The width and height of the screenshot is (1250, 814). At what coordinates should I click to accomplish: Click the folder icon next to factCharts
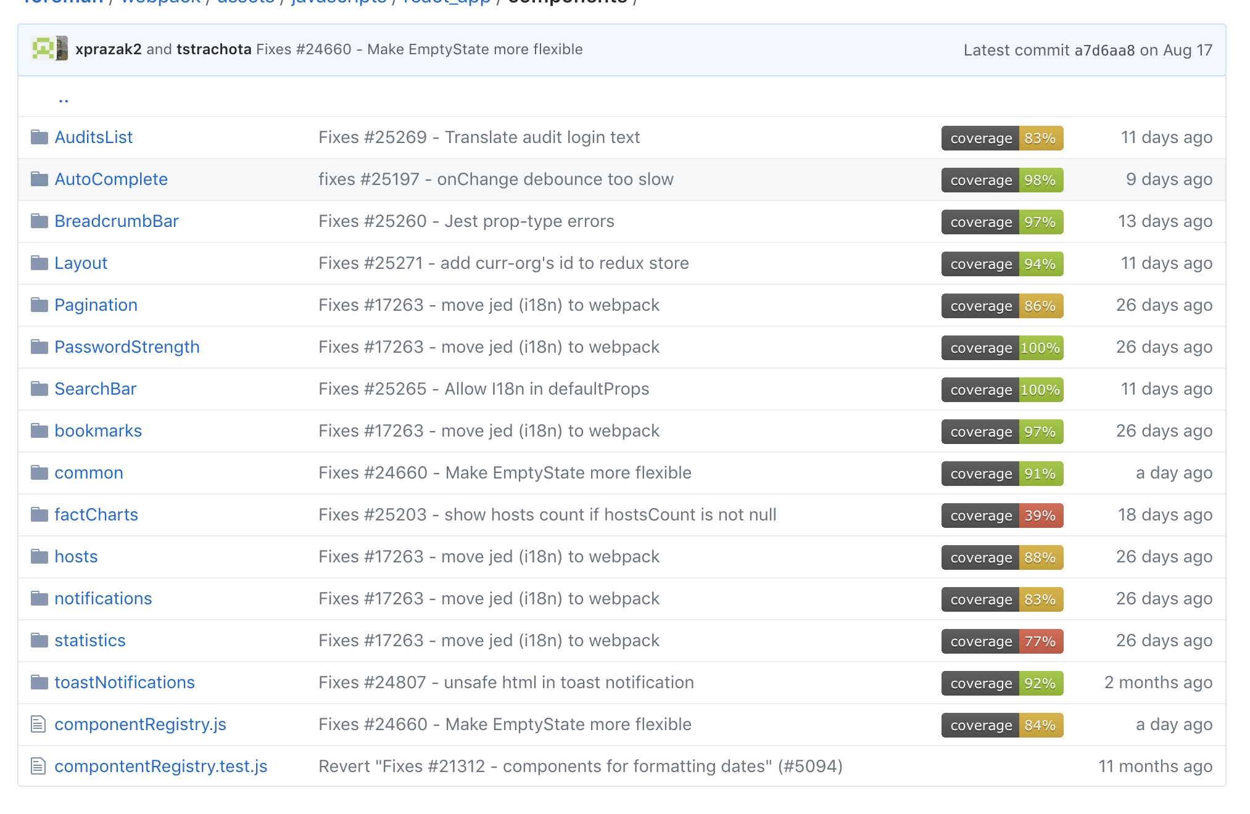[x=39, y=514]
